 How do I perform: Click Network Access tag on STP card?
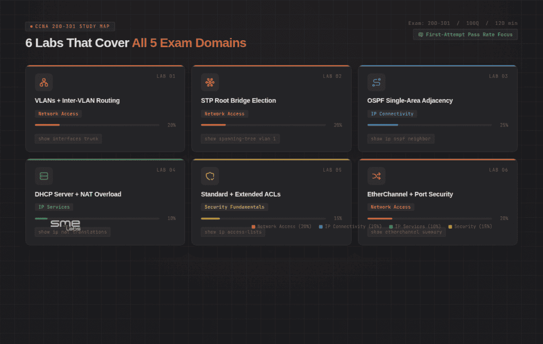point(224,113)
